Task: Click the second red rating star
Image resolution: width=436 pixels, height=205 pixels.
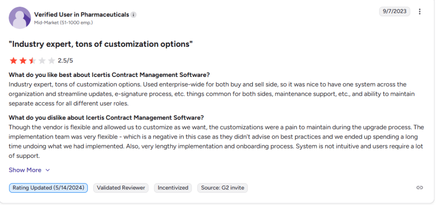Action: tap(23, 60)
